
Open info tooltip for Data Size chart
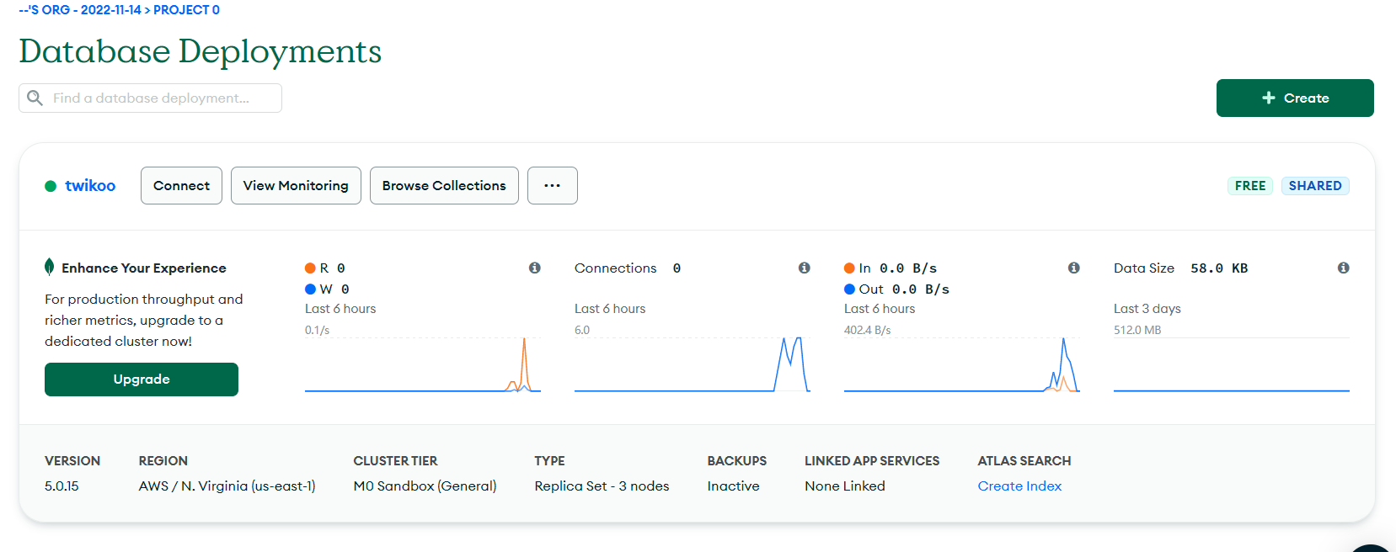pos(1343,268)
